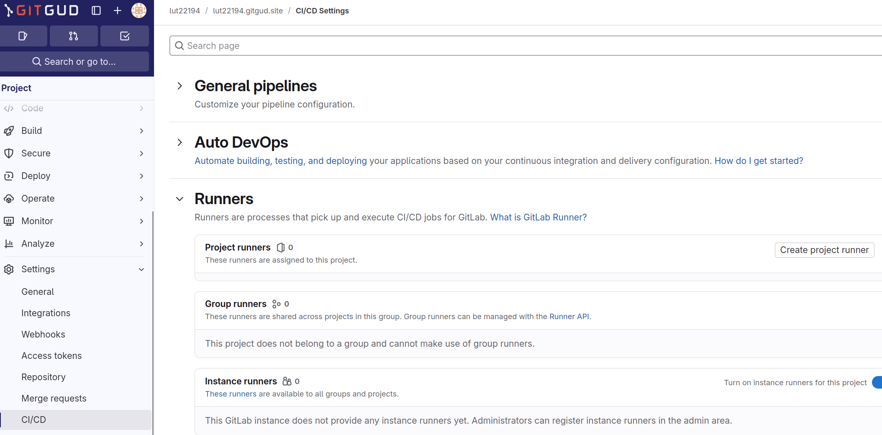Click Create project runner button
The image size is (882, 435).
point(824,250)
